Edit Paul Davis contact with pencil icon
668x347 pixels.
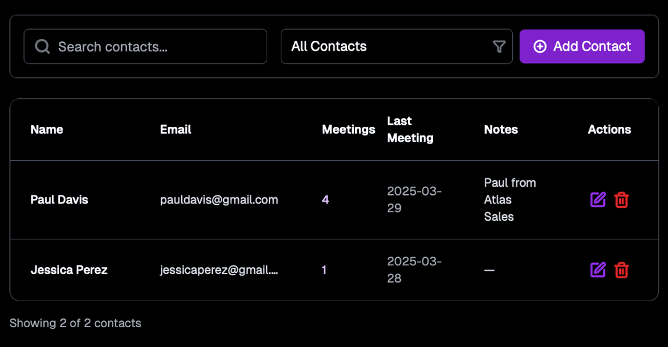tap(597, 200)
